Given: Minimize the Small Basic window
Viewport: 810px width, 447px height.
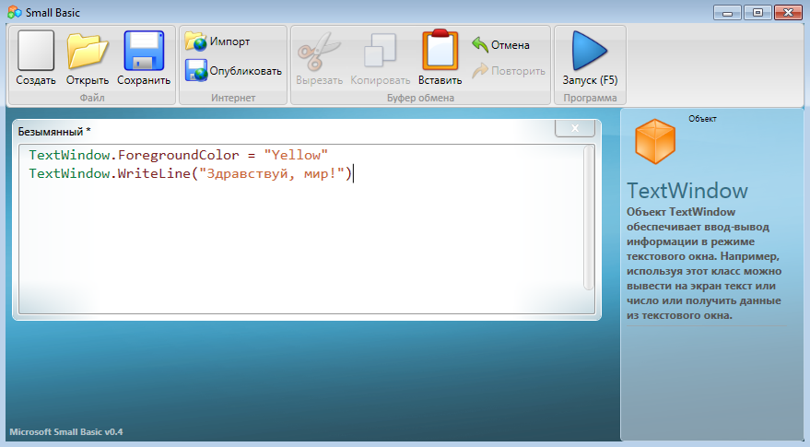Looking at the screenshot, I should pyautogui.click(x=727, y=12).
